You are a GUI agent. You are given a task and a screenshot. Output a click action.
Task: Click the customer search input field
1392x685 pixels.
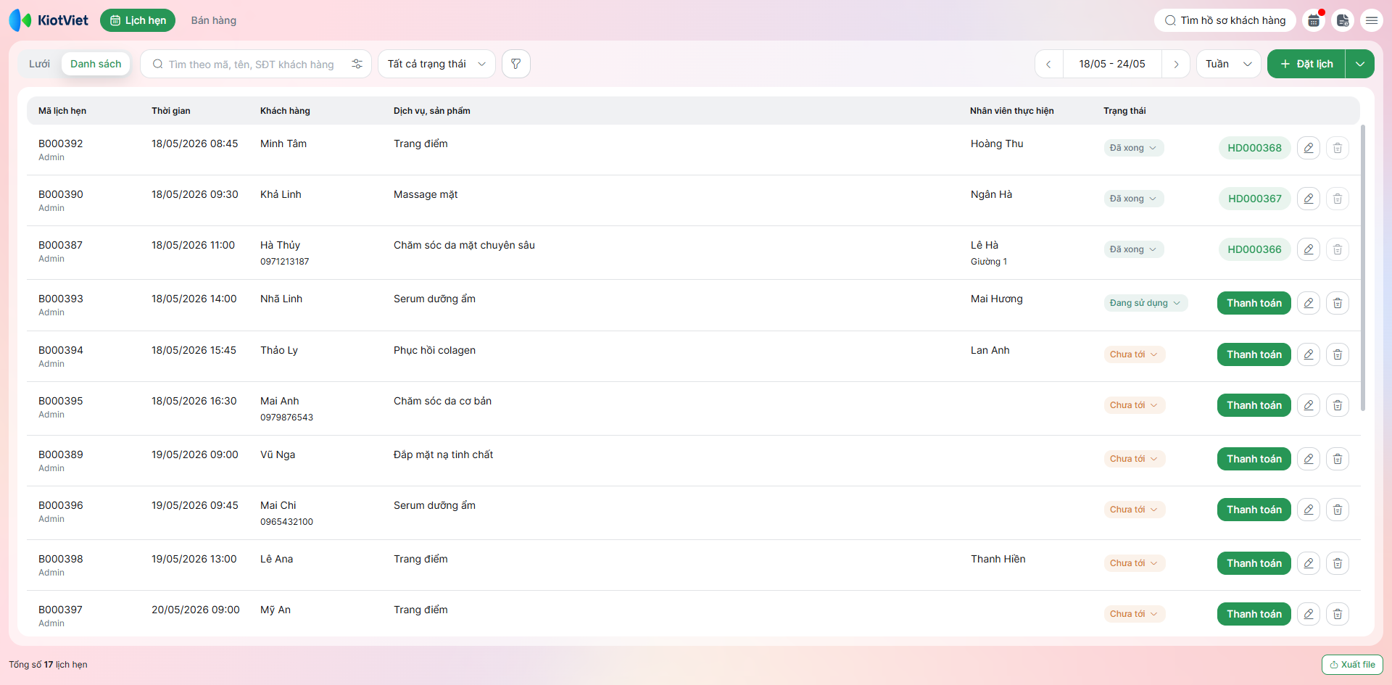click(x=250, y=64)
